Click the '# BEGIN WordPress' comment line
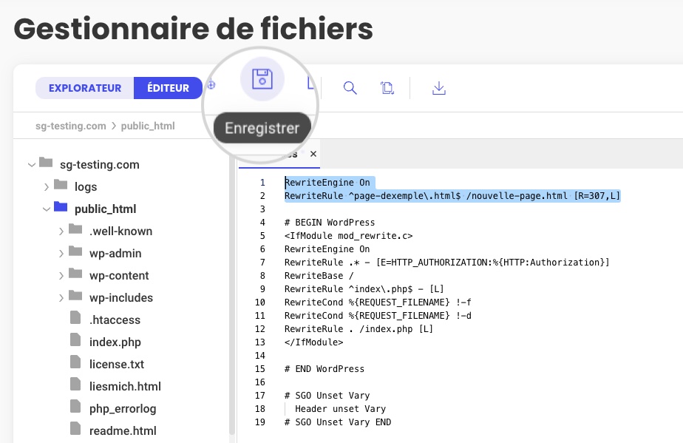 [330, 223]
